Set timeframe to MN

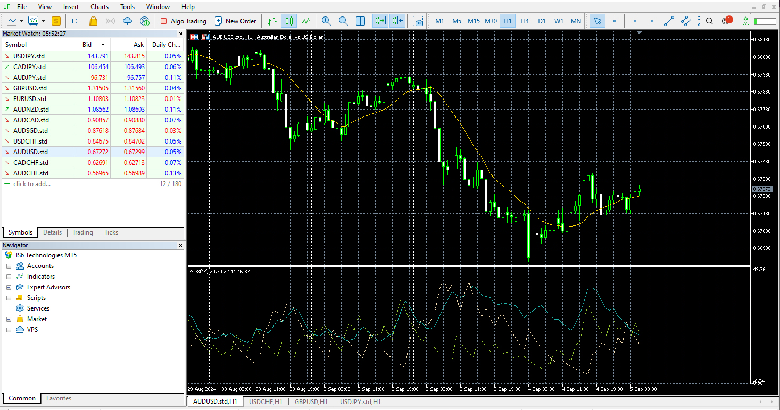point(576,21)
